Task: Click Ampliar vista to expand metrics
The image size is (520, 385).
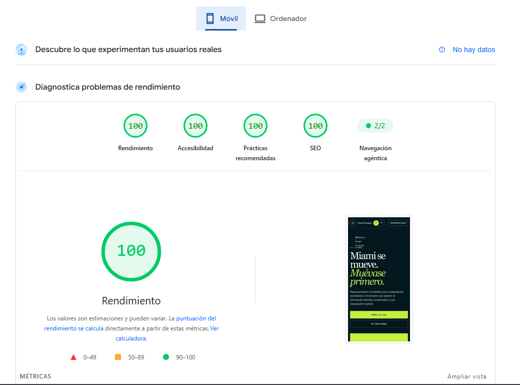Action: pyautogui.click(x=466, y=376)
